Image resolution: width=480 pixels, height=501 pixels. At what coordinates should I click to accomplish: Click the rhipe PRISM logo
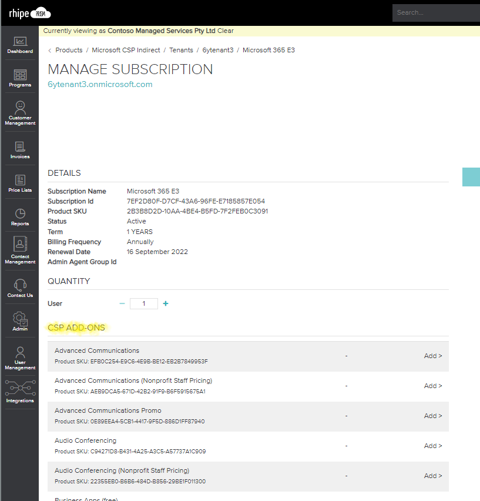click(30, 14)
